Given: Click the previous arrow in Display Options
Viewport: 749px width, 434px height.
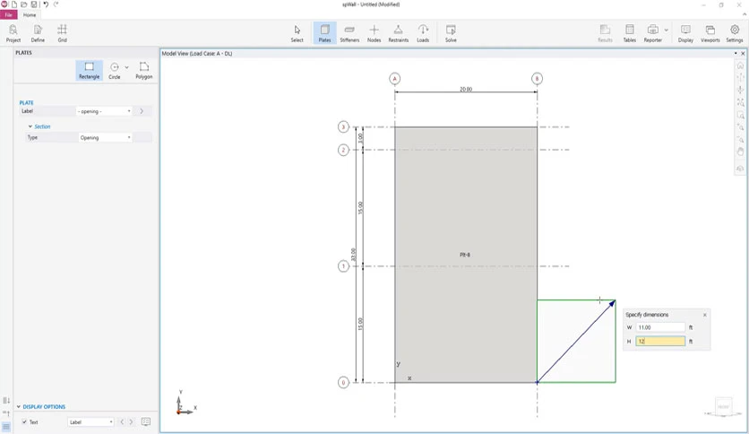Looking at the screenshot, I should (x=122, y=422).
